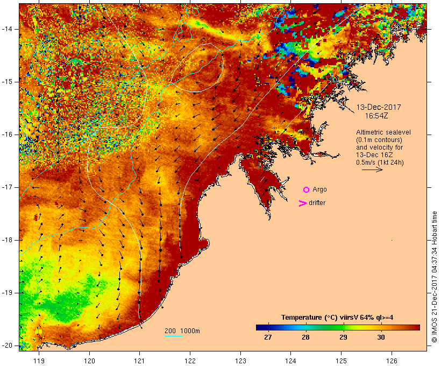Image resolution: width=441 pixels, height=366 pixels.
Task: Click the '200 1000m' depth legend text
Action: [x=182, y=331]
